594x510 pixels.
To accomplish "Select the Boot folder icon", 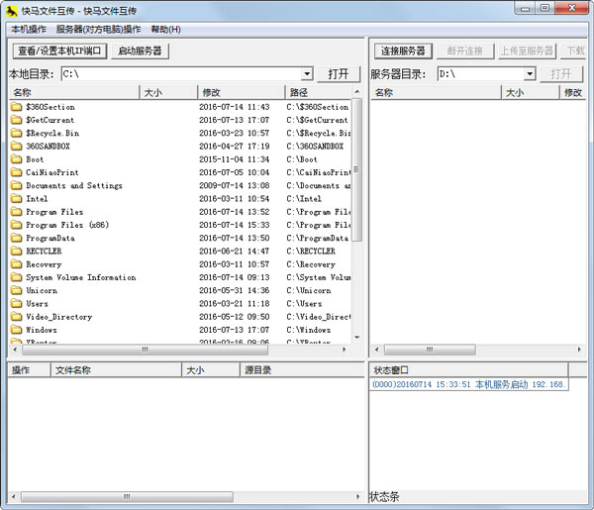I will [16, 159].
